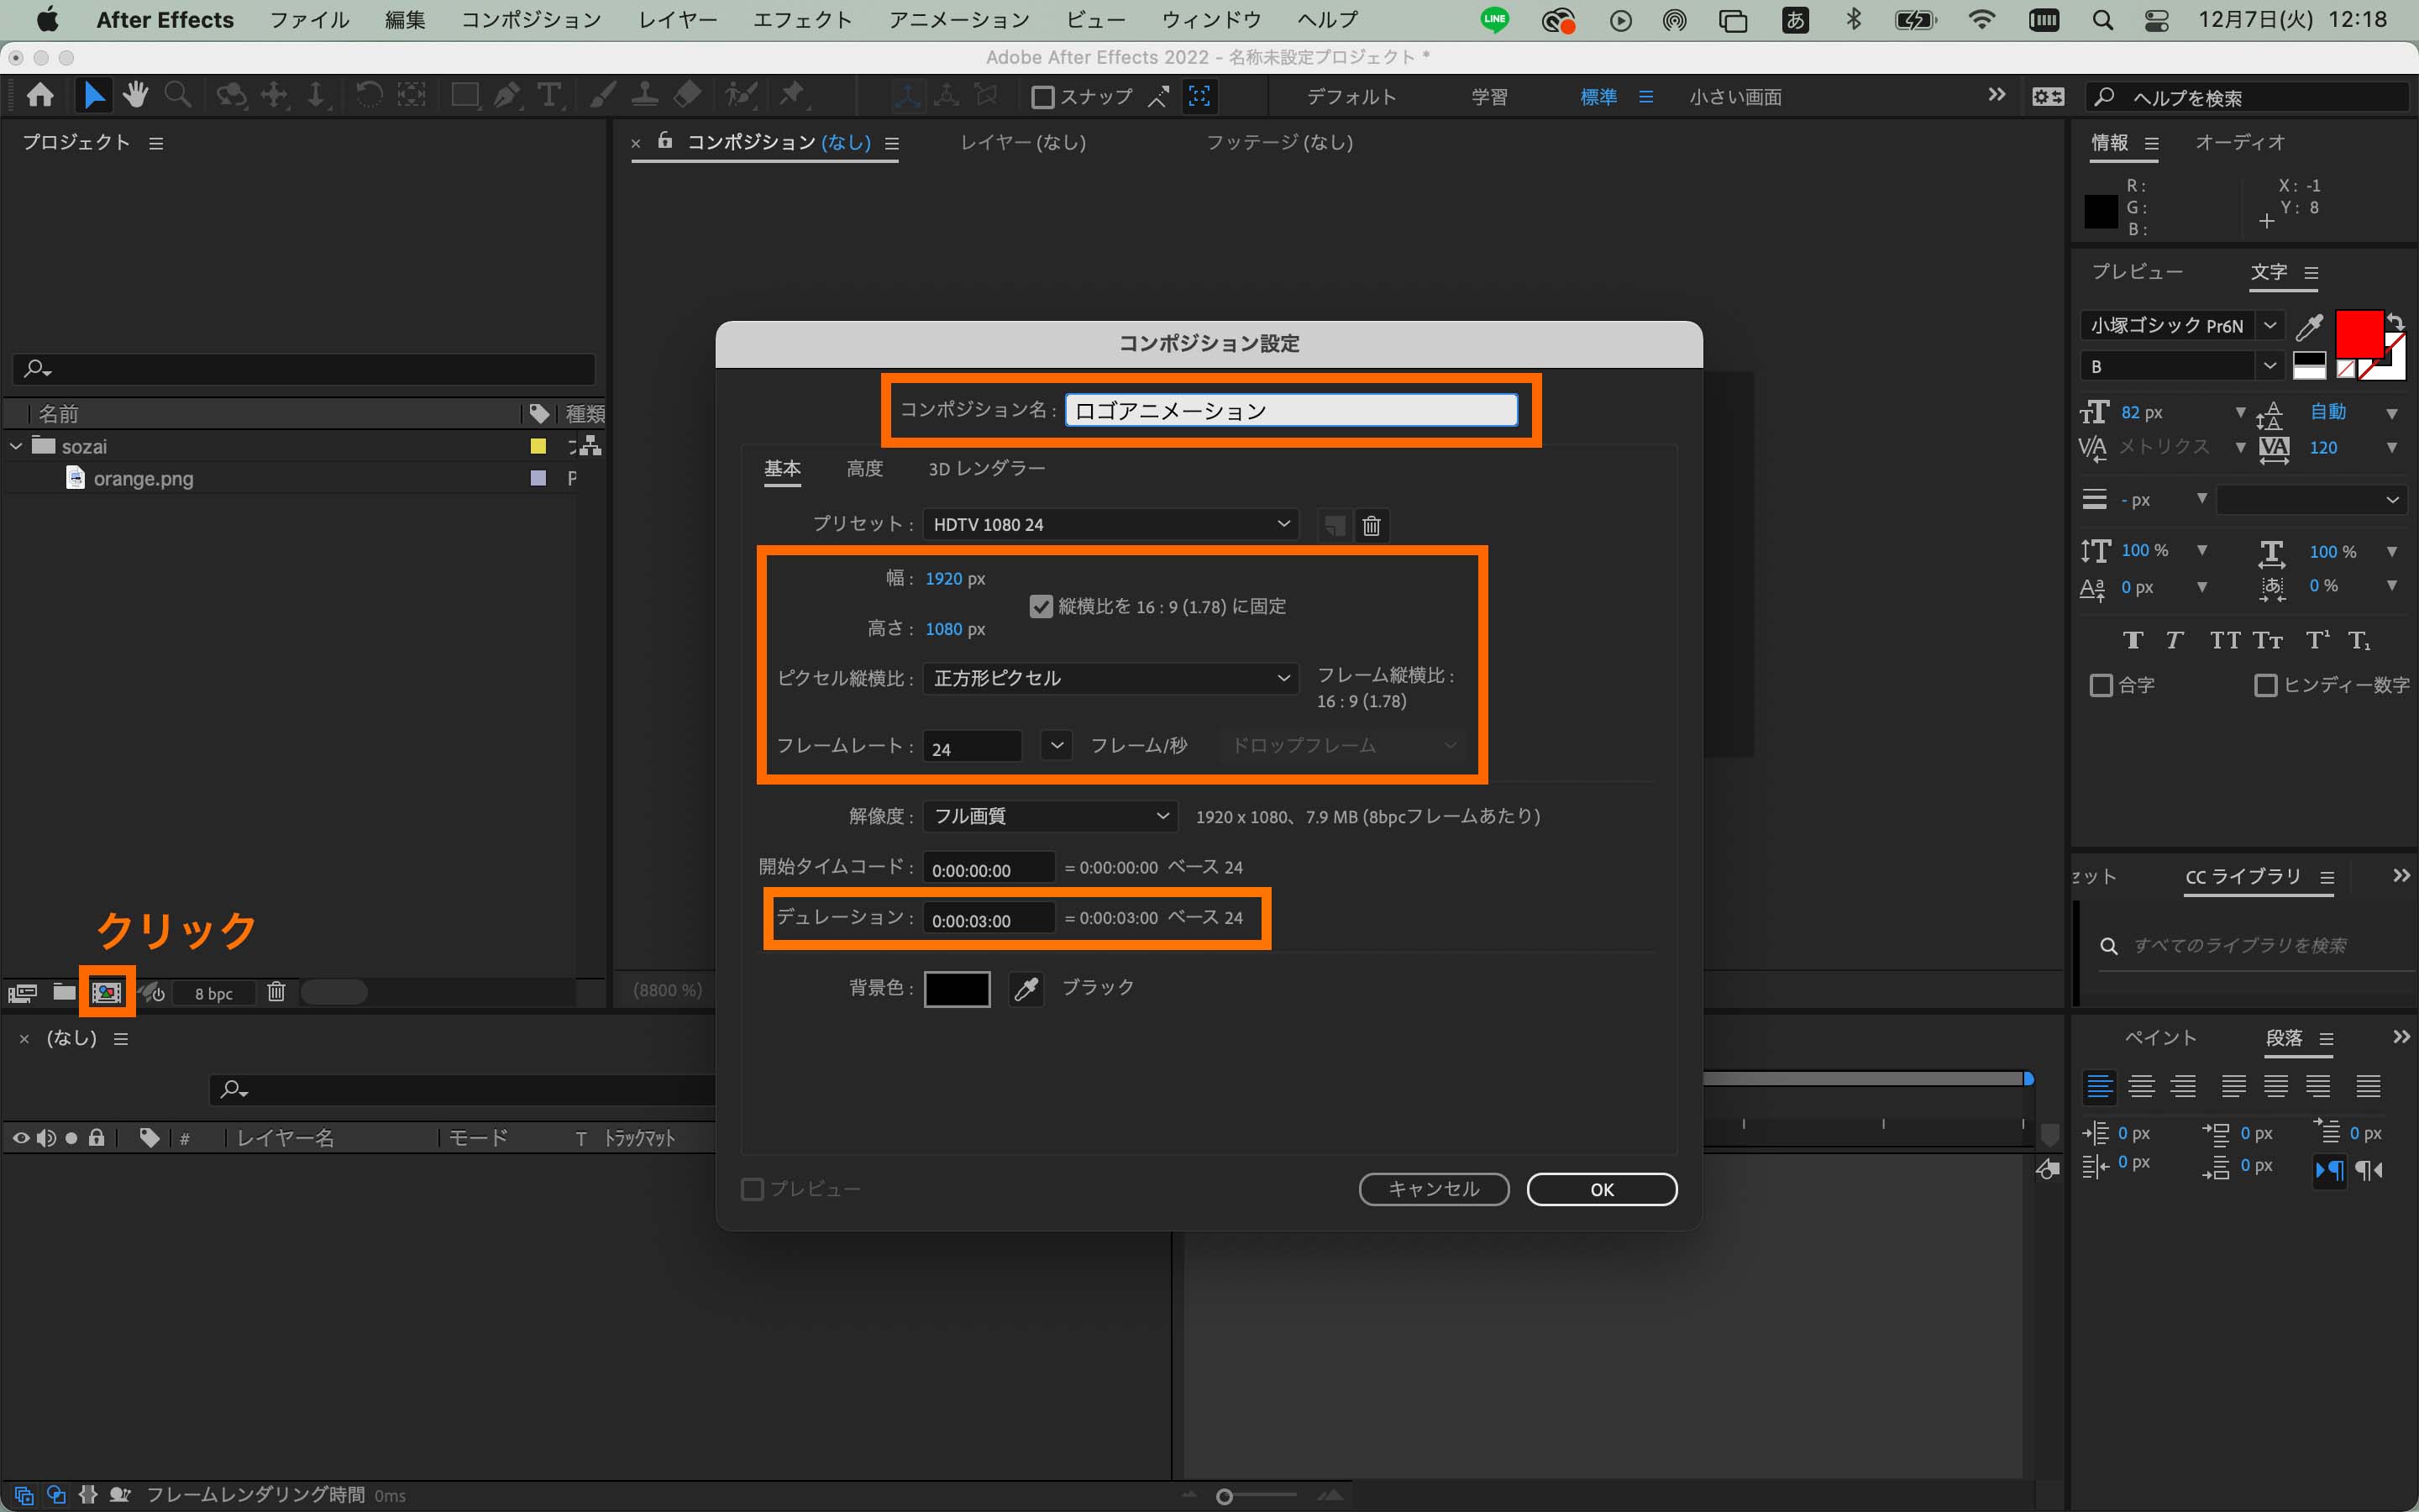2419x1512 pixels.
Task: Click the new folder icon in Project panel
Action: [64, 992]
